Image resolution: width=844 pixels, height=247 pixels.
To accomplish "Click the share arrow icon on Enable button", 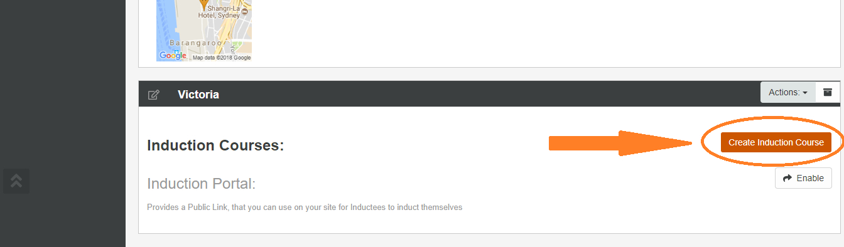I will [x=787, y=178].
